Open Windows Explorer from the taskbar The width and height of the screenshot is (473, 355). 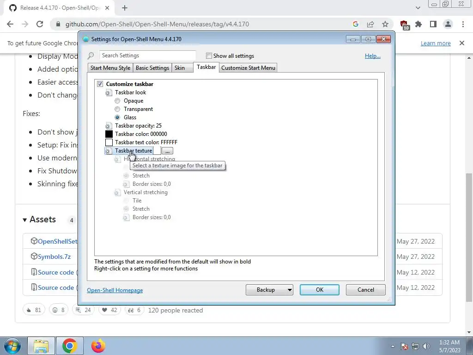(x=41, y=346)
